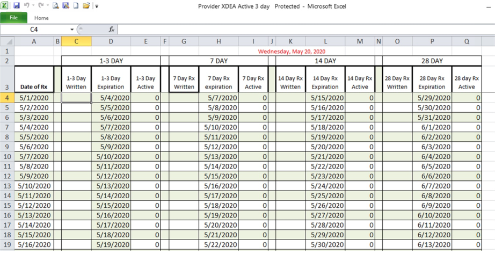Select the 7 DAY merged header cell
The height and width of the screenshot is (254, 495).
219,61
